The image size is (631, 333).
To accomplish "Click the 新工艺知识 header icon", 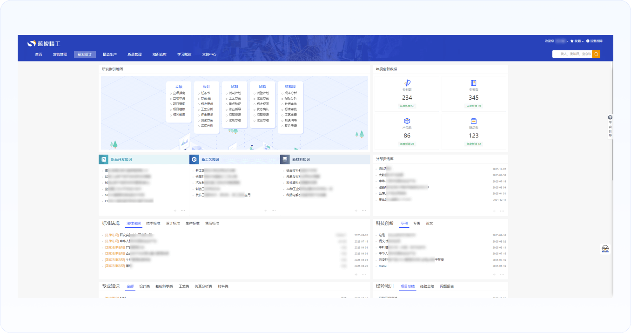I will [x=194, y=159].
